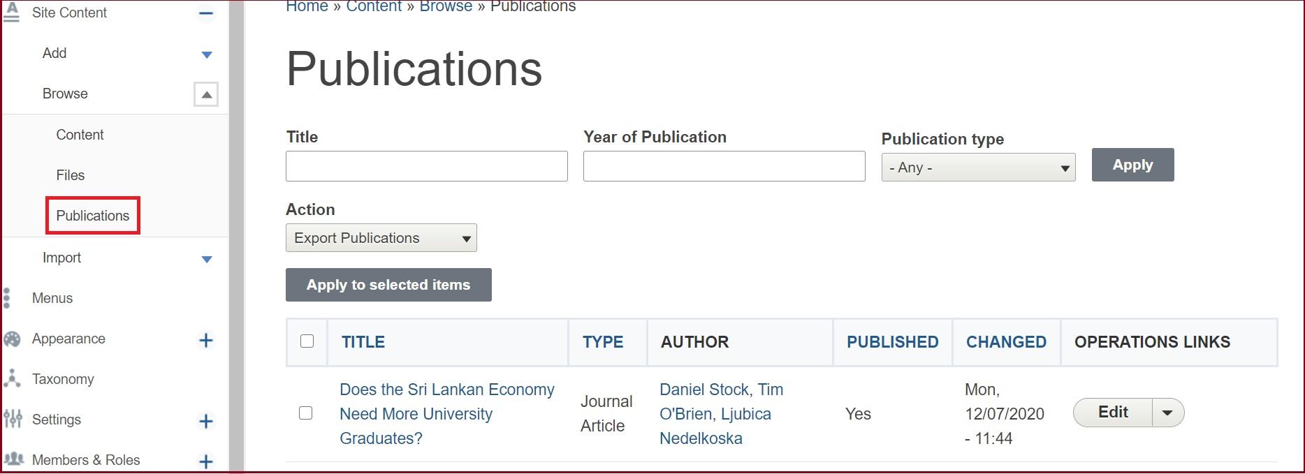Click the Appearance palette icon
The width and height of the screenshot is (1305, 474).
(12, 339)
